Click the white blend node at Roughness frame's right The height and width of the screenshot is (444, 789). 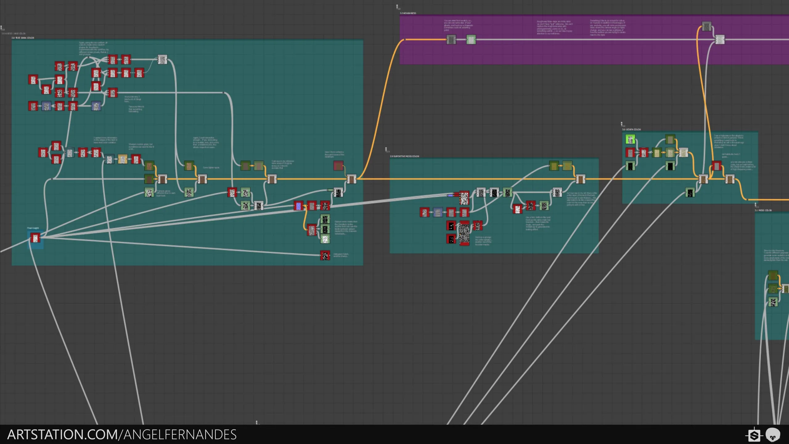(720, 39)
